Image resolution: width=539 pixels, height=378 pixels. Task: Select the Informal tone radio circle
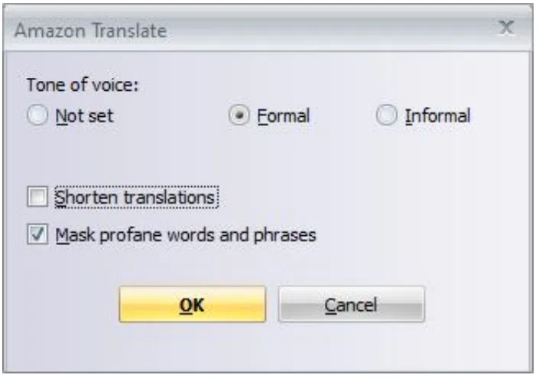pyautogui.click(x=387, y=115)
